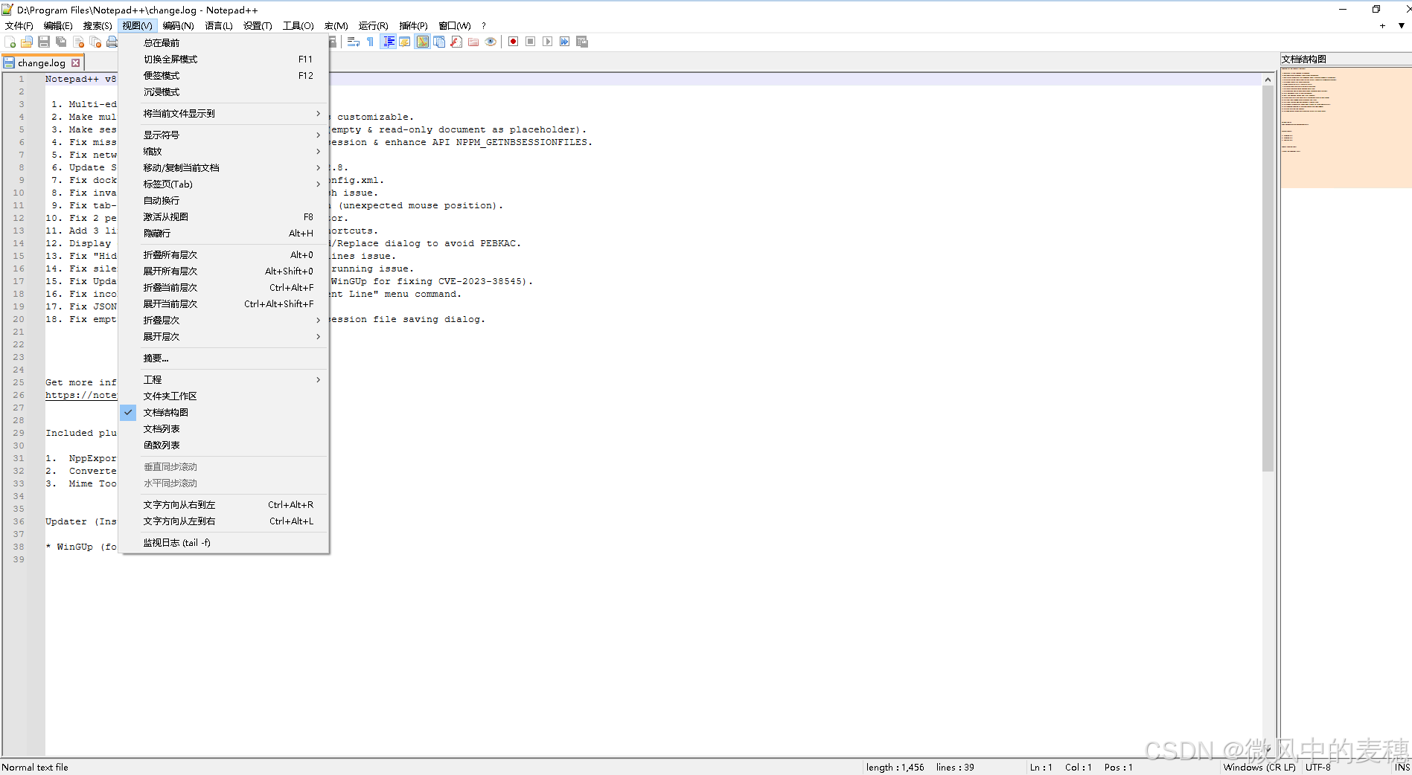Expand the 移动/复制当前文档 submenu
This screenshot has width=1412, height=775.
(223, 168)
